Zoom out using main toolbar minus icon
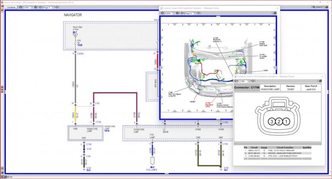The height and width of the screenshot is (179, 332). (x=21, y=7)
